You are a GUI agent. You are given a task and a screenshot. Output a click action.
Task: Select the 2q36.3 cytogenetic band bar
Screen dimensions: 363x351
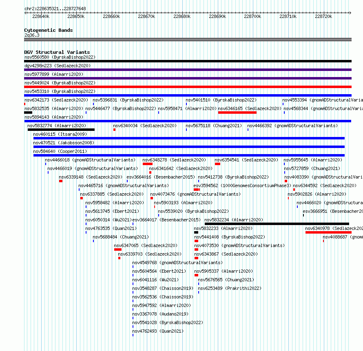click(x=188, y=40)
